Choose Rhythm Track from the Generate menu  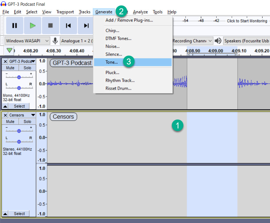coord(133,80)
